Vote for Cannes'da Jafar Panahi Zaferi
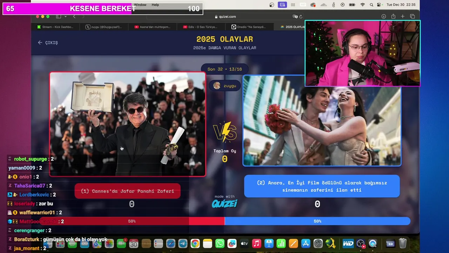Screen dimensions: 449x253 pyautogui.click(x=128, y=191)
